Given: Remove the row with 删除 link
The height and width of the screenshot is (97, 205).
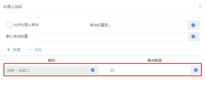Looking at the screenshot, I should (35, 50).
